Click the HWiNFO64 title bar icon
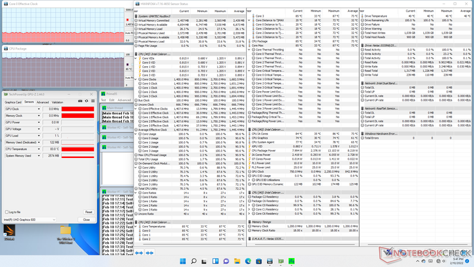Screen dimensions: 474x267 pos(137,4)
